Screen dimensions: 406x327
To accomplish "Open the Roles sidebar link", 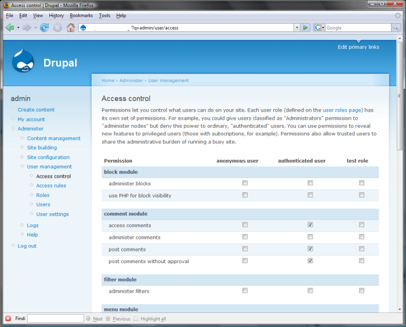I will click(x=43, y=195).
